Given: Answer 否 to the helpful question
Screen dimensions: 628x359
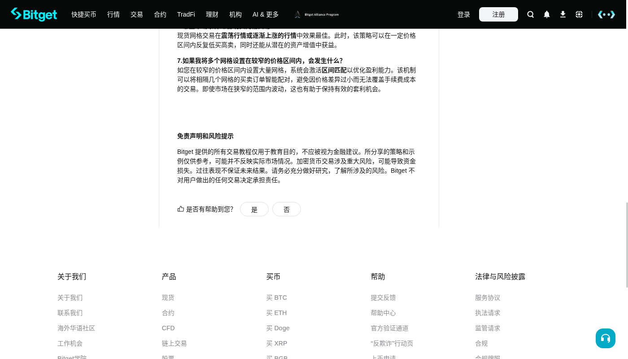Looking at the screenshot, I should [287, 209].
